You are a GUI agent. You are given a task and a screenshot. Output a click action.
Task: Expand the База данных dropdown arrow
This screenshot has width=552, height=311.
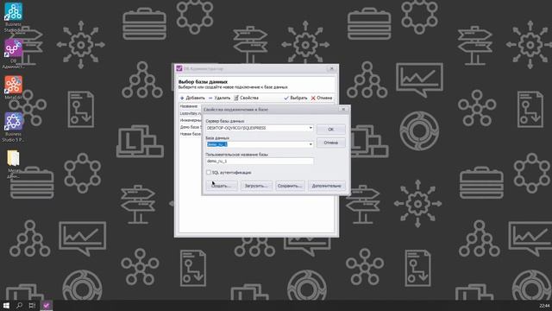(310, 144)
